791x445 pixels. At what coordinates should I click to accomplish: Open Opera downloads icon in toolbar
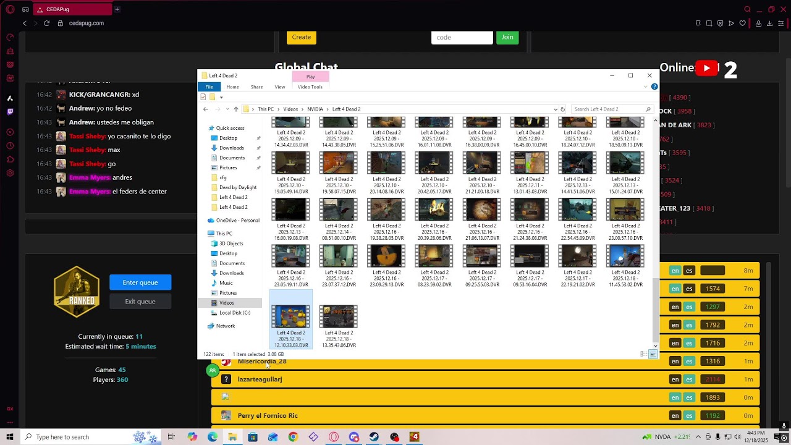coord(770,23)
